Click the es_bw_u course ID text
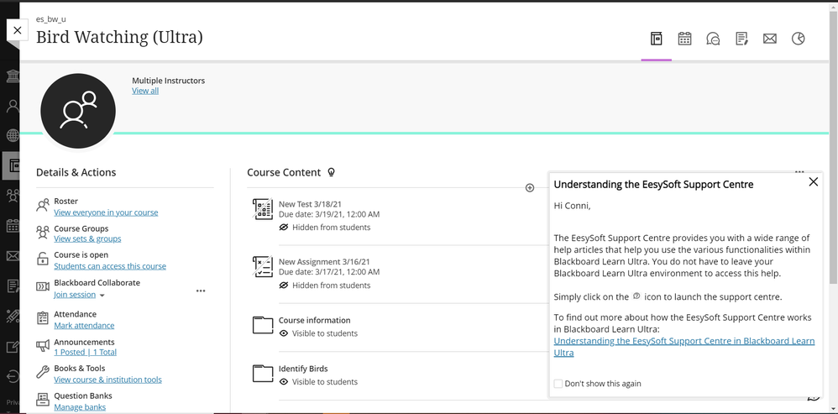This screenshot has height=414, width=838. [x=51, y=18]
